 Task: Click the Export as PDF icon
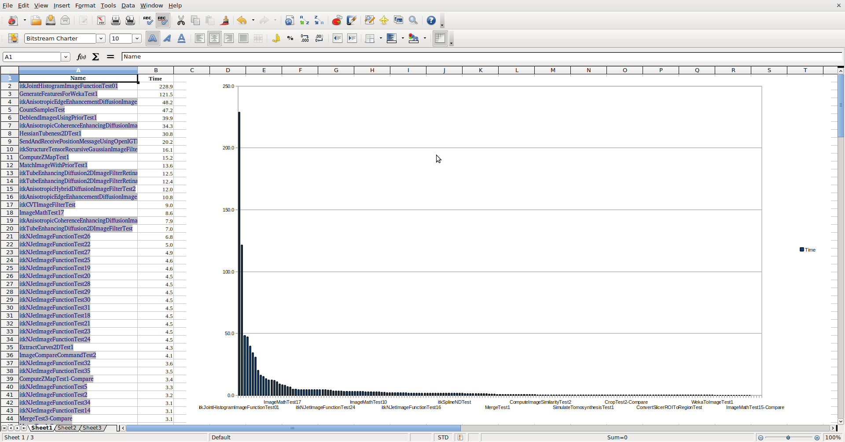[x=101, y=20]
